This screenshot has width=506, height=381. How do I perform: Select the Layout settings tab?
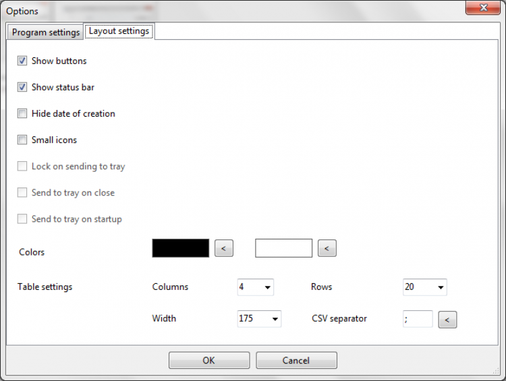pyautogui.click(x=119, y=31)
